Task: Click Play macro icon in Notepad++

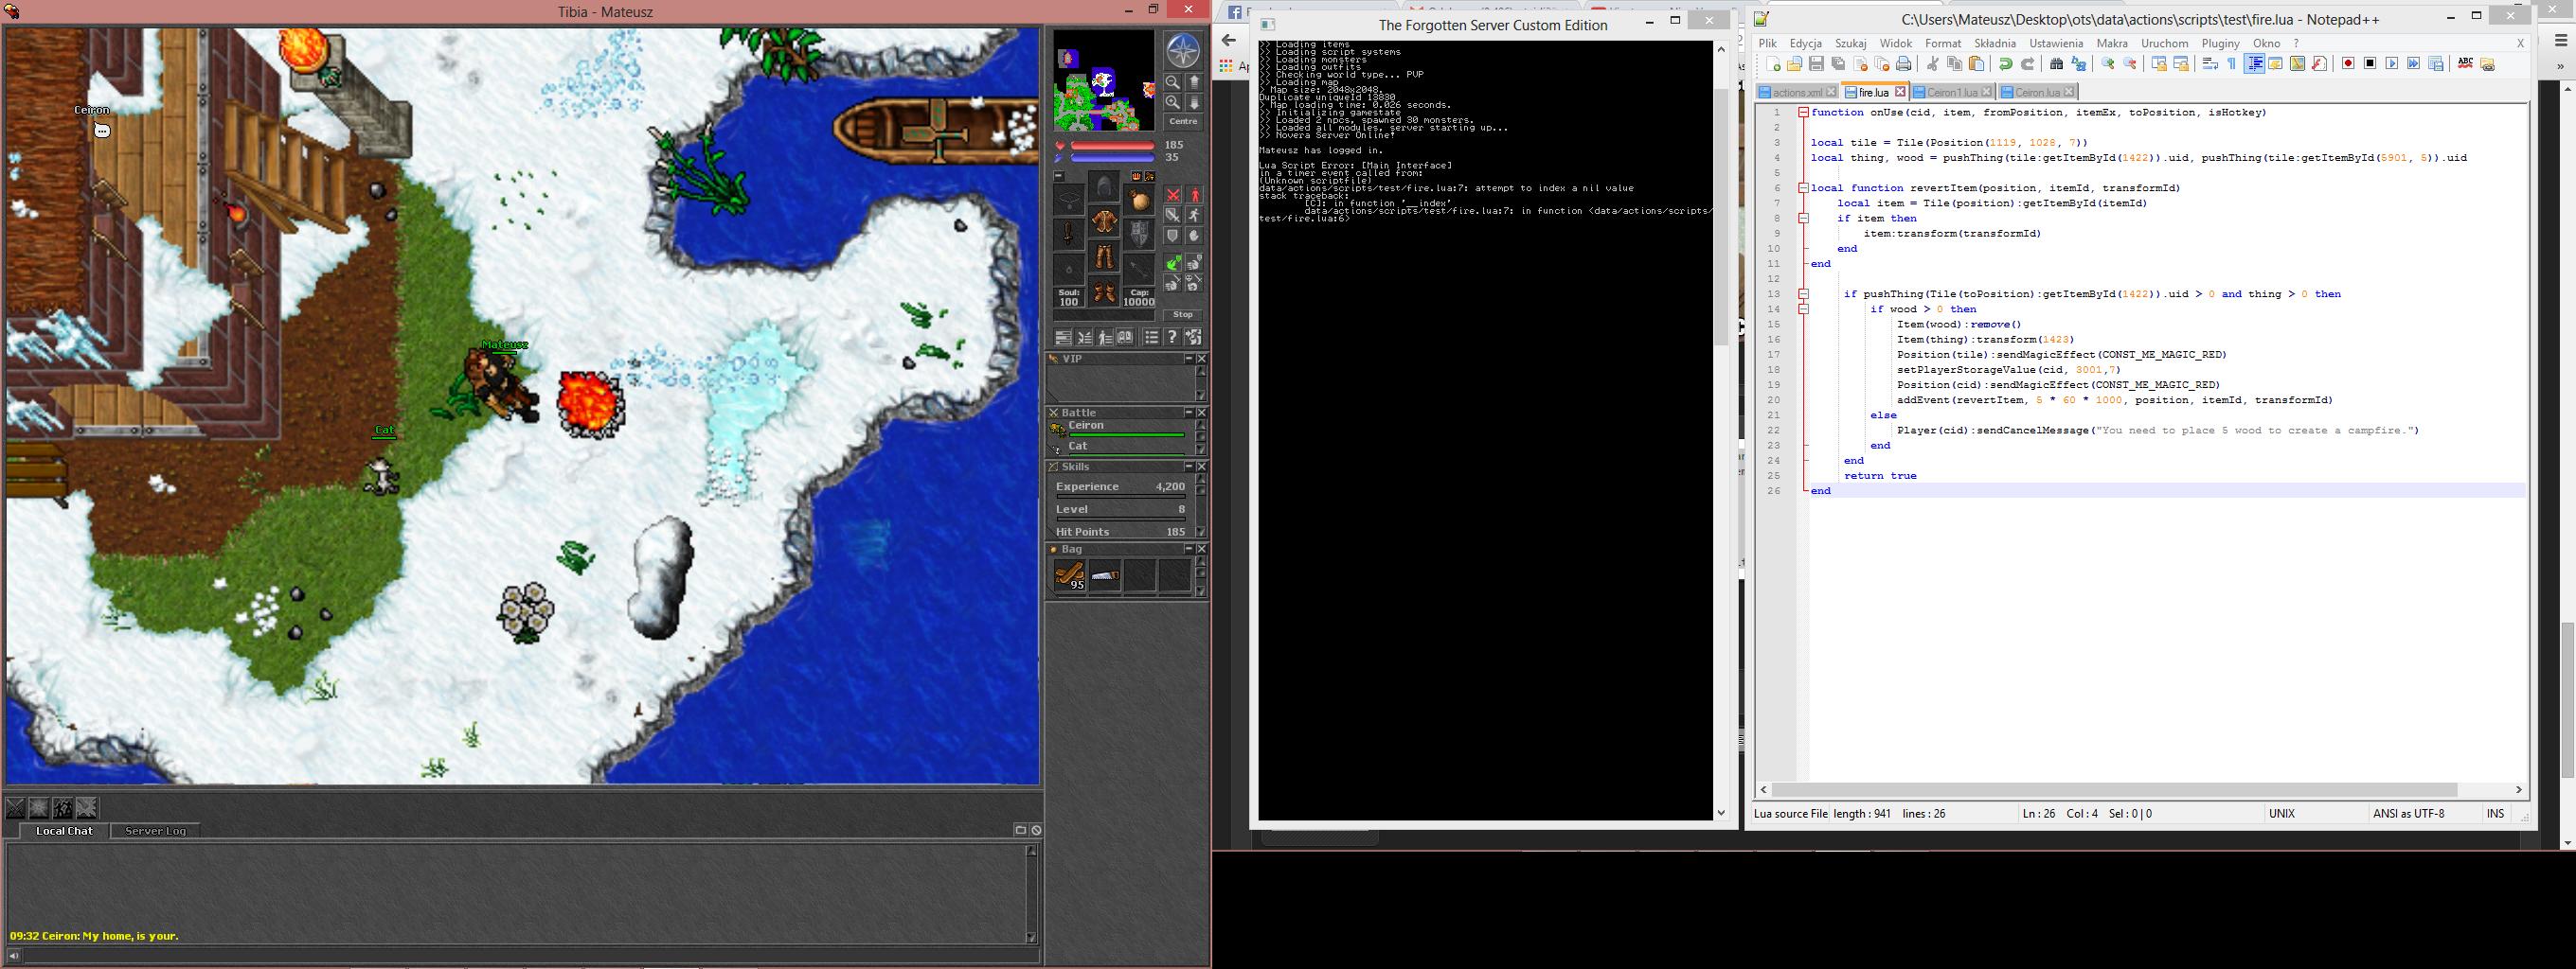Action: click(x=2392, y=64)
